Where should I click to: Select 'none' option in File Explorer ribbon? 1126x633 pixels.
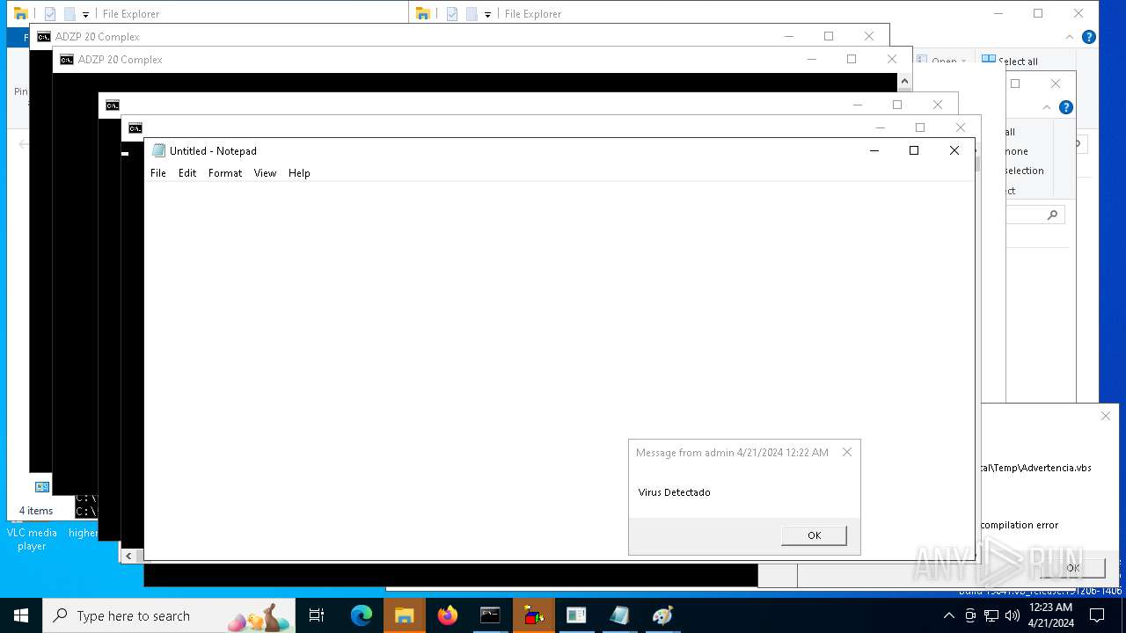(x=1017, y=151)
